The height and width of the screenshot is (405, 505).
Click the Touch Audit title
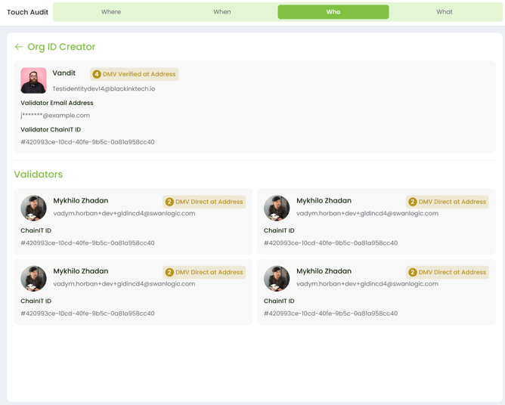28,12
